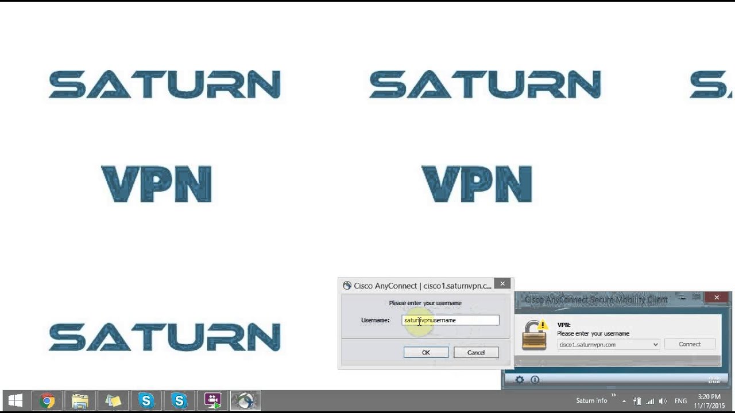Click the AnyConnect globe icon in dialog title

347,286
